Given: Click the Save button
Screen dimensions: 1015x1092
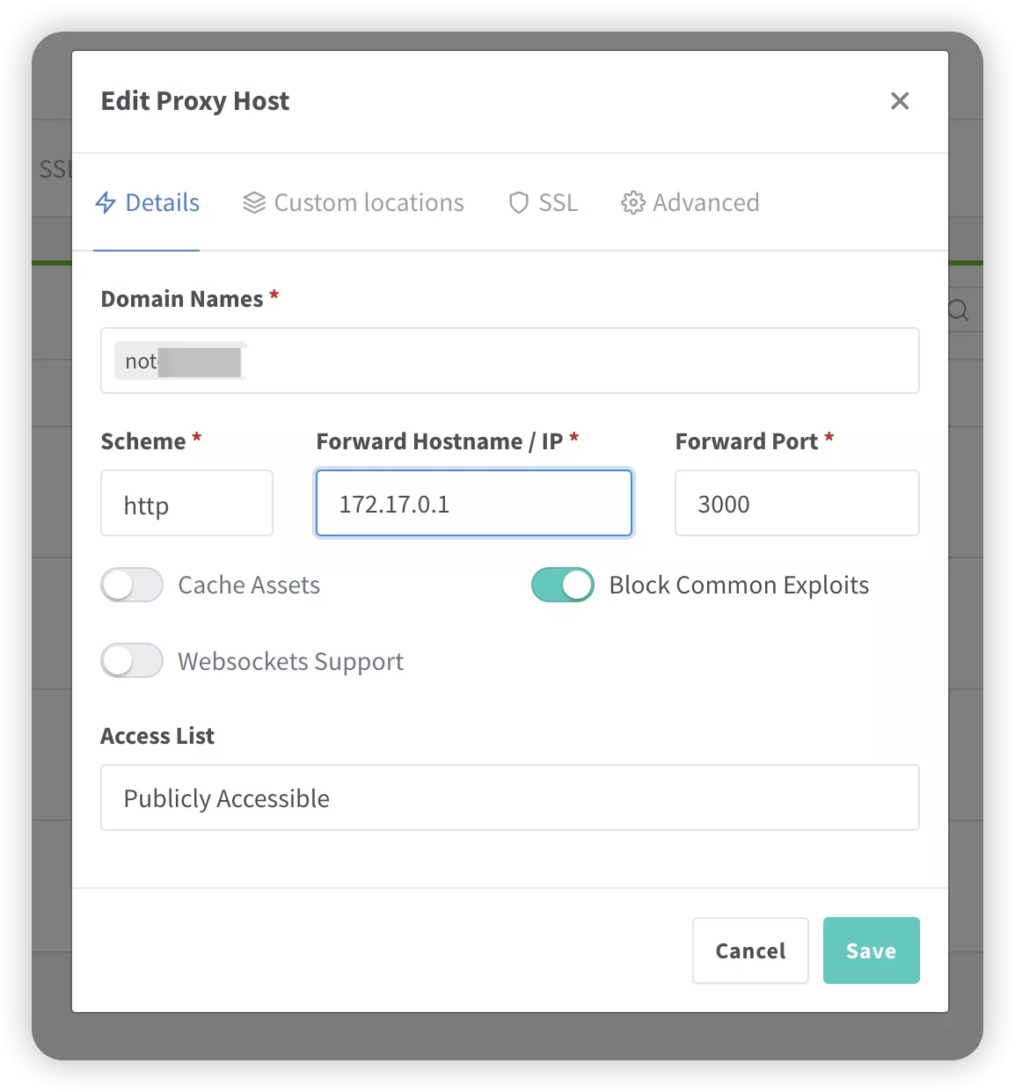Looking at the screenshot, I should coord(872,950).
